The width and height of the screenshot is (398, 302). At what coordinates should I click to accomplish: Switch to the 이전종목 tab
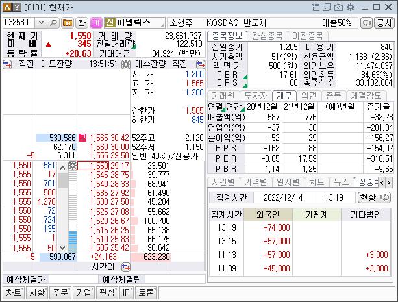307,36
